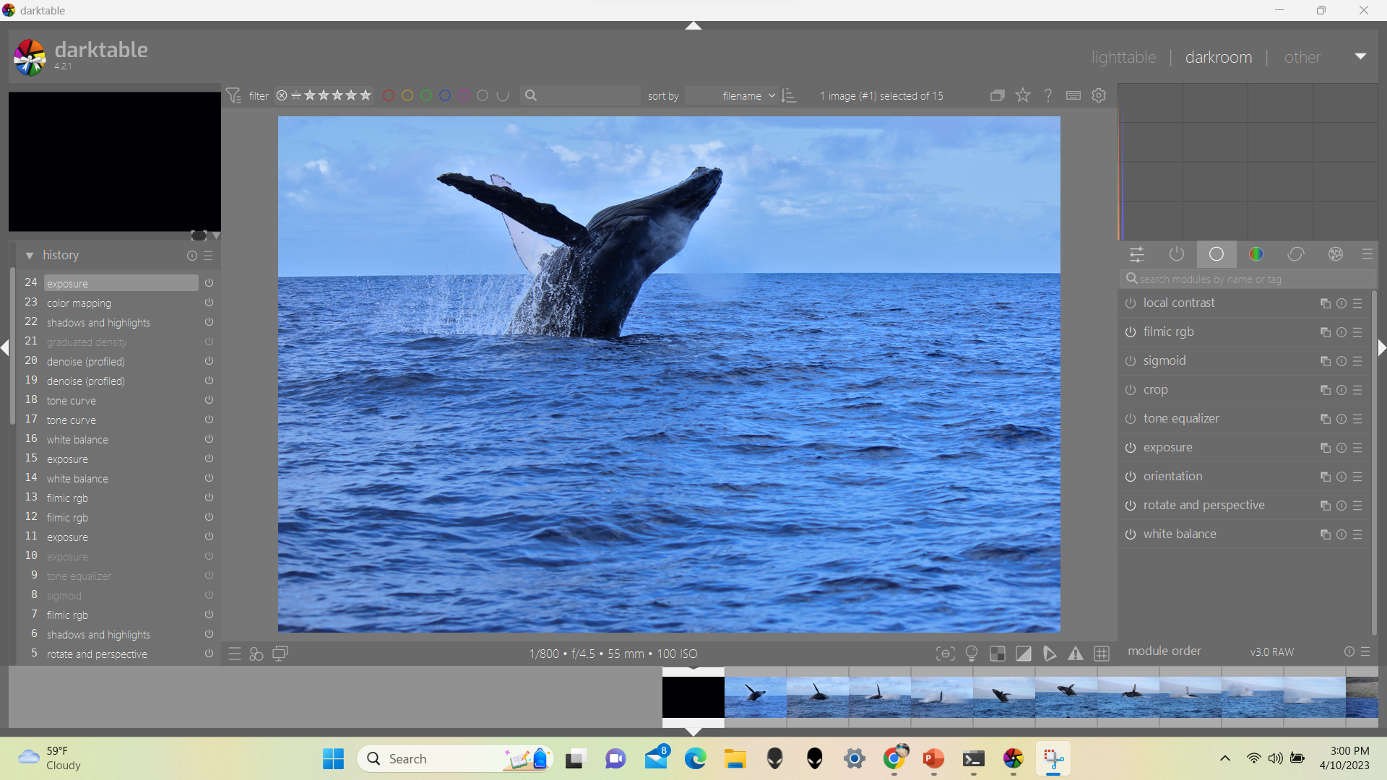Toggle the guides grid overlay icon

(1102, 654)
